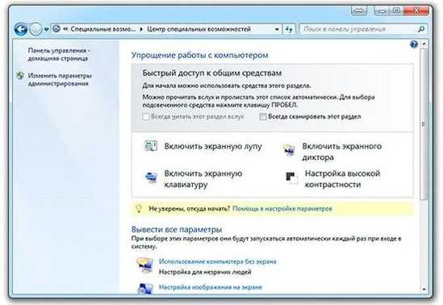Image resolution: width=443 pixels, height=305 pixels.
Task: Click the on-screen keyboard icon
Action: (151, 178)
